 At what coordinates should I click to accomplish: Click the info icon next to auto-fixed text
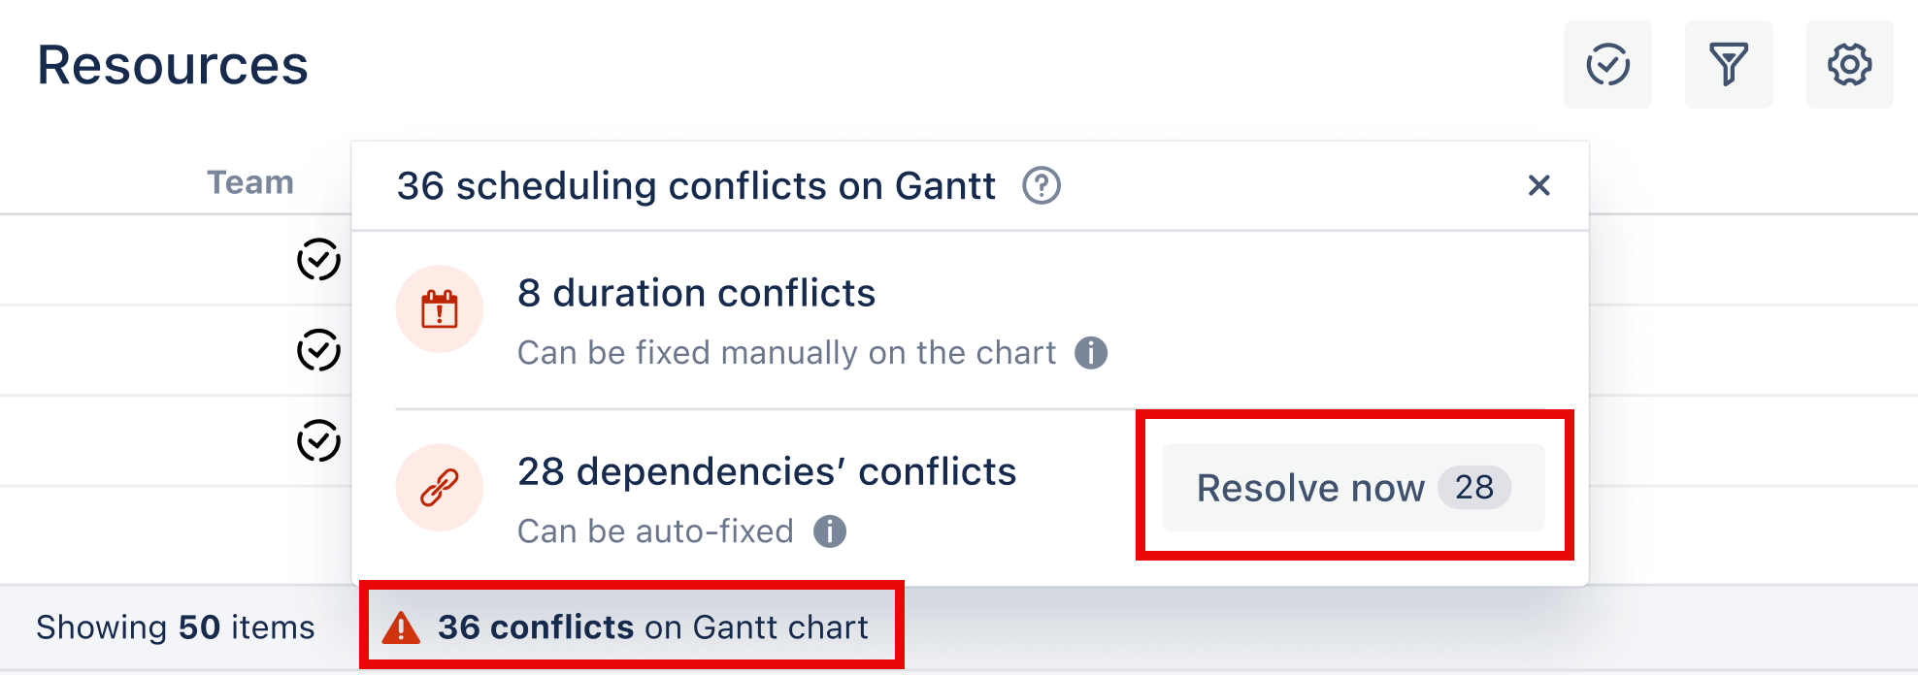point(830,531)
